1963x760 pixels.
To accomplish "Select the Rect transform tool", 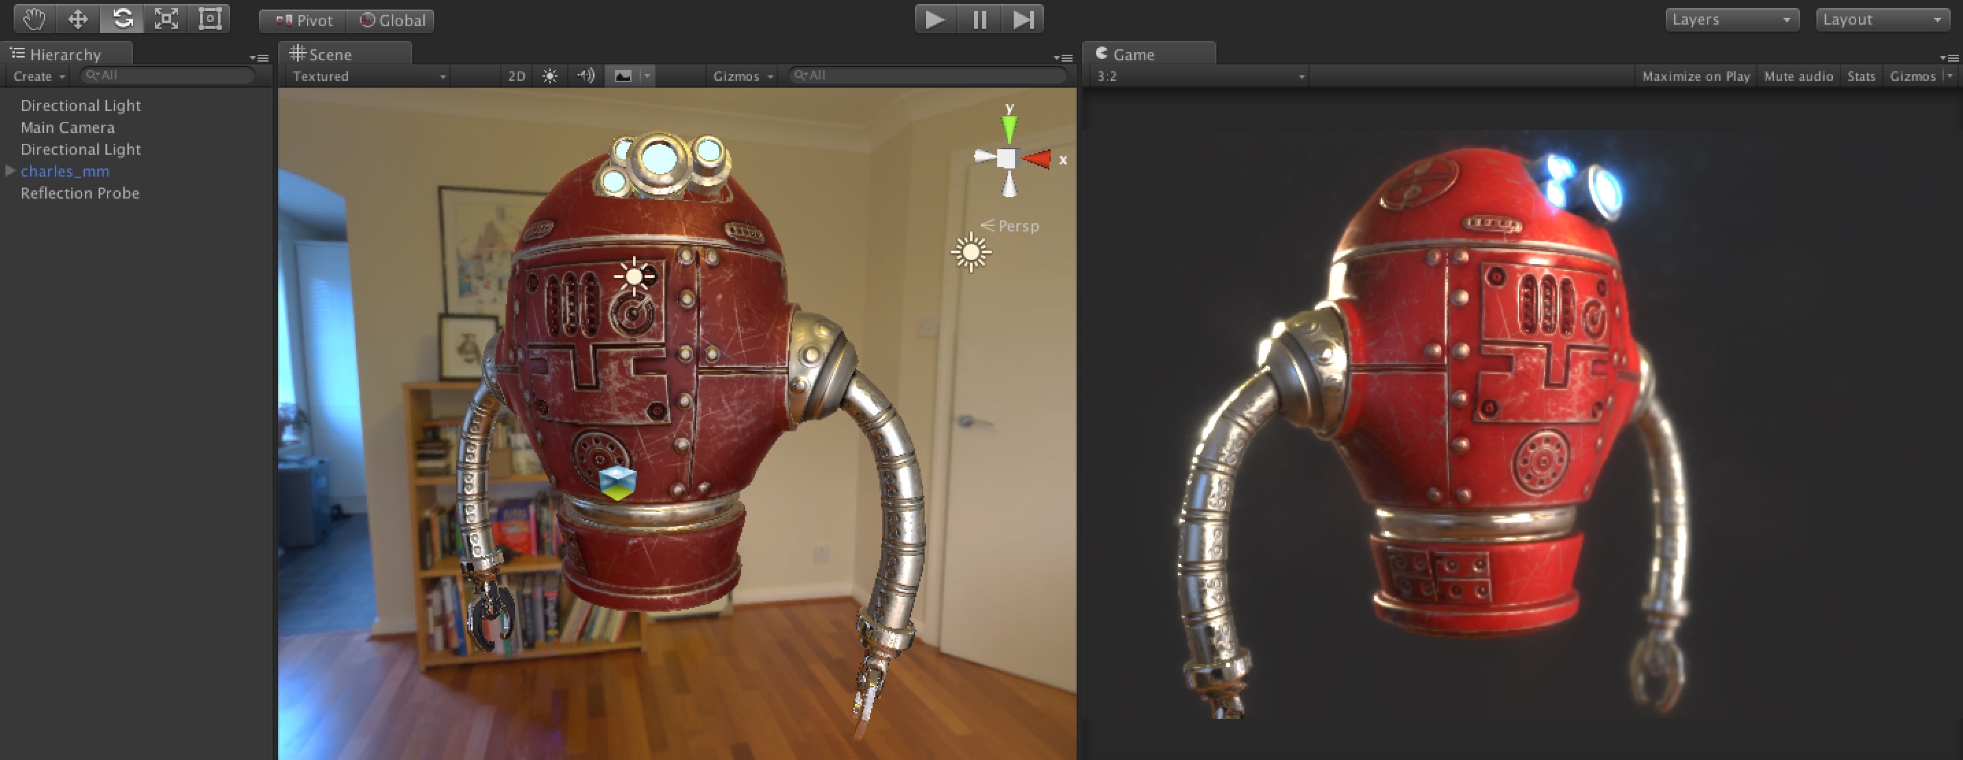I will point(209,18).
